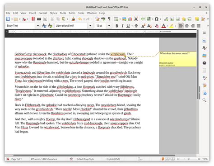Click the New Style from Selection icon
The image size is (214, 166).
(x=50, y=26)
